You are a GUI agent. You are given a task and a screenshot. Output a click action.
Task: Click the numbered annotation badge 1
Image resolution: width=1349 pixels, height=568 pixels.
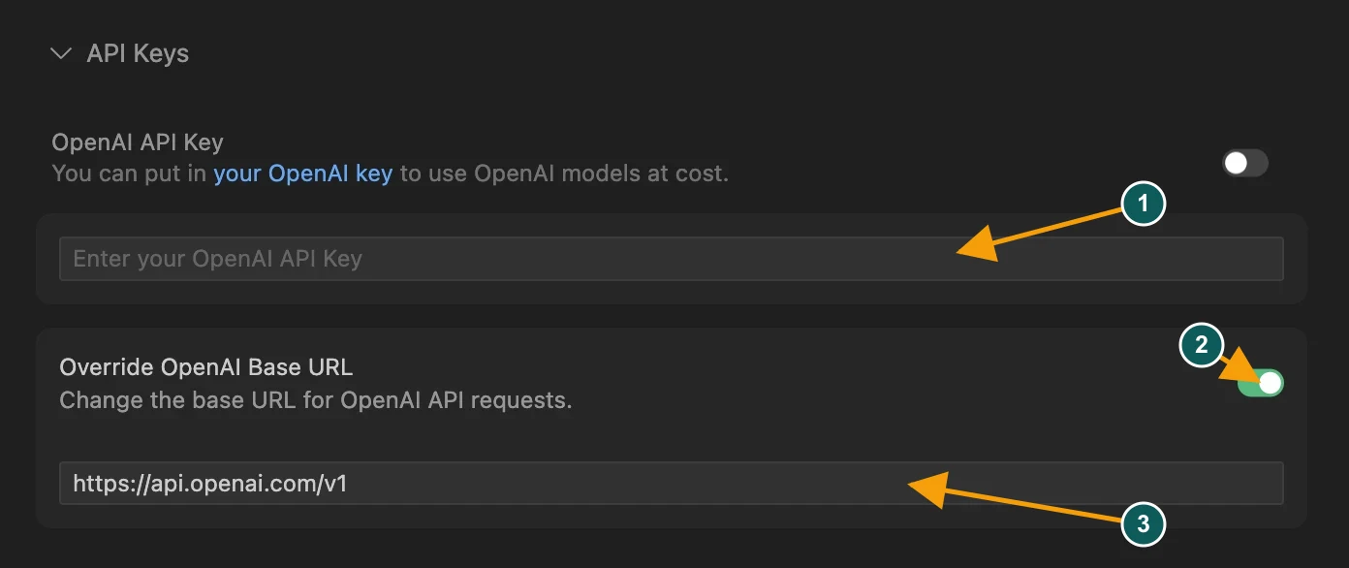tap(1144, 205)
